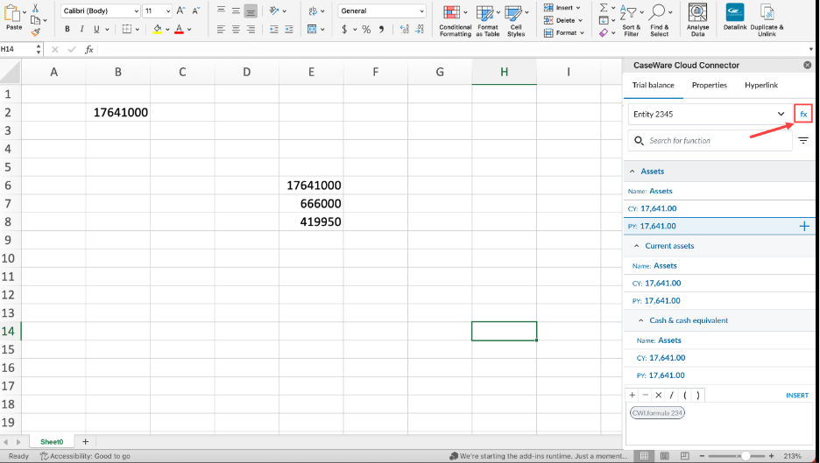
Task: Click the text orientation icon
Action: tap(274, 11)
